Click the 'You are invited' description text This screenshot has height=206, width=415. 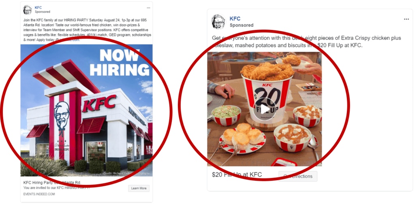(57, 188)
